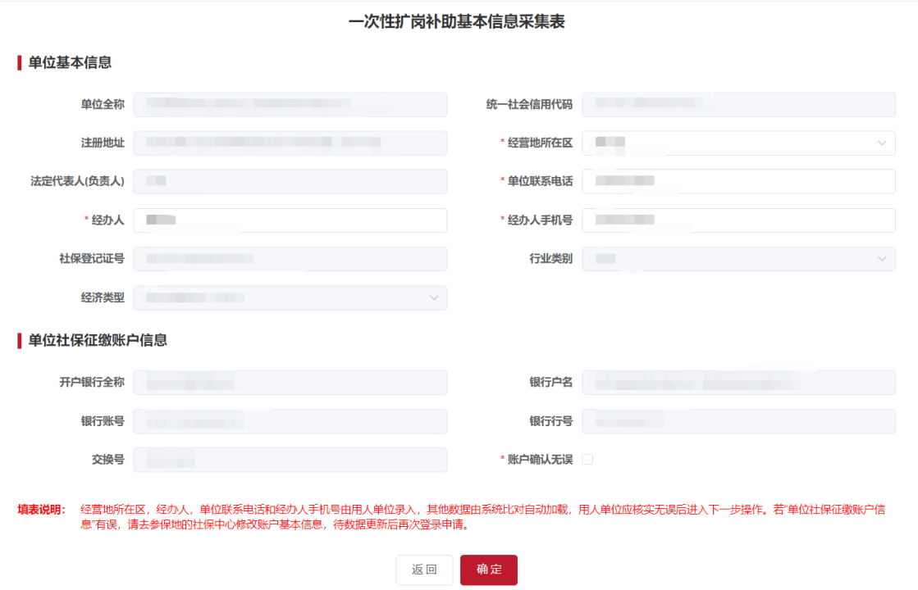This screenshot has height=590, width=918.
Task: Focus the 单位联系电话 phone field
Action: pyautogui.click(x=738, y=181)
